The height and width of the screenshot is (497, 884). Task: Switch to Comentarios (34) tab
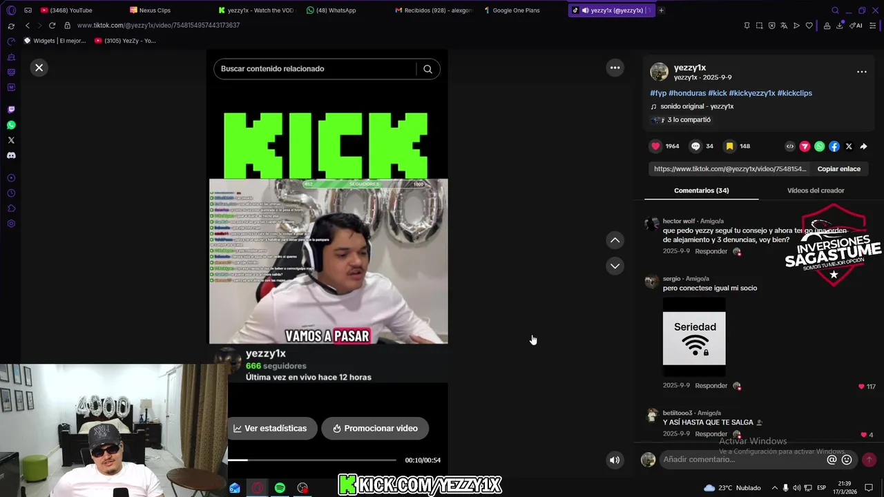tap(702, 191)
